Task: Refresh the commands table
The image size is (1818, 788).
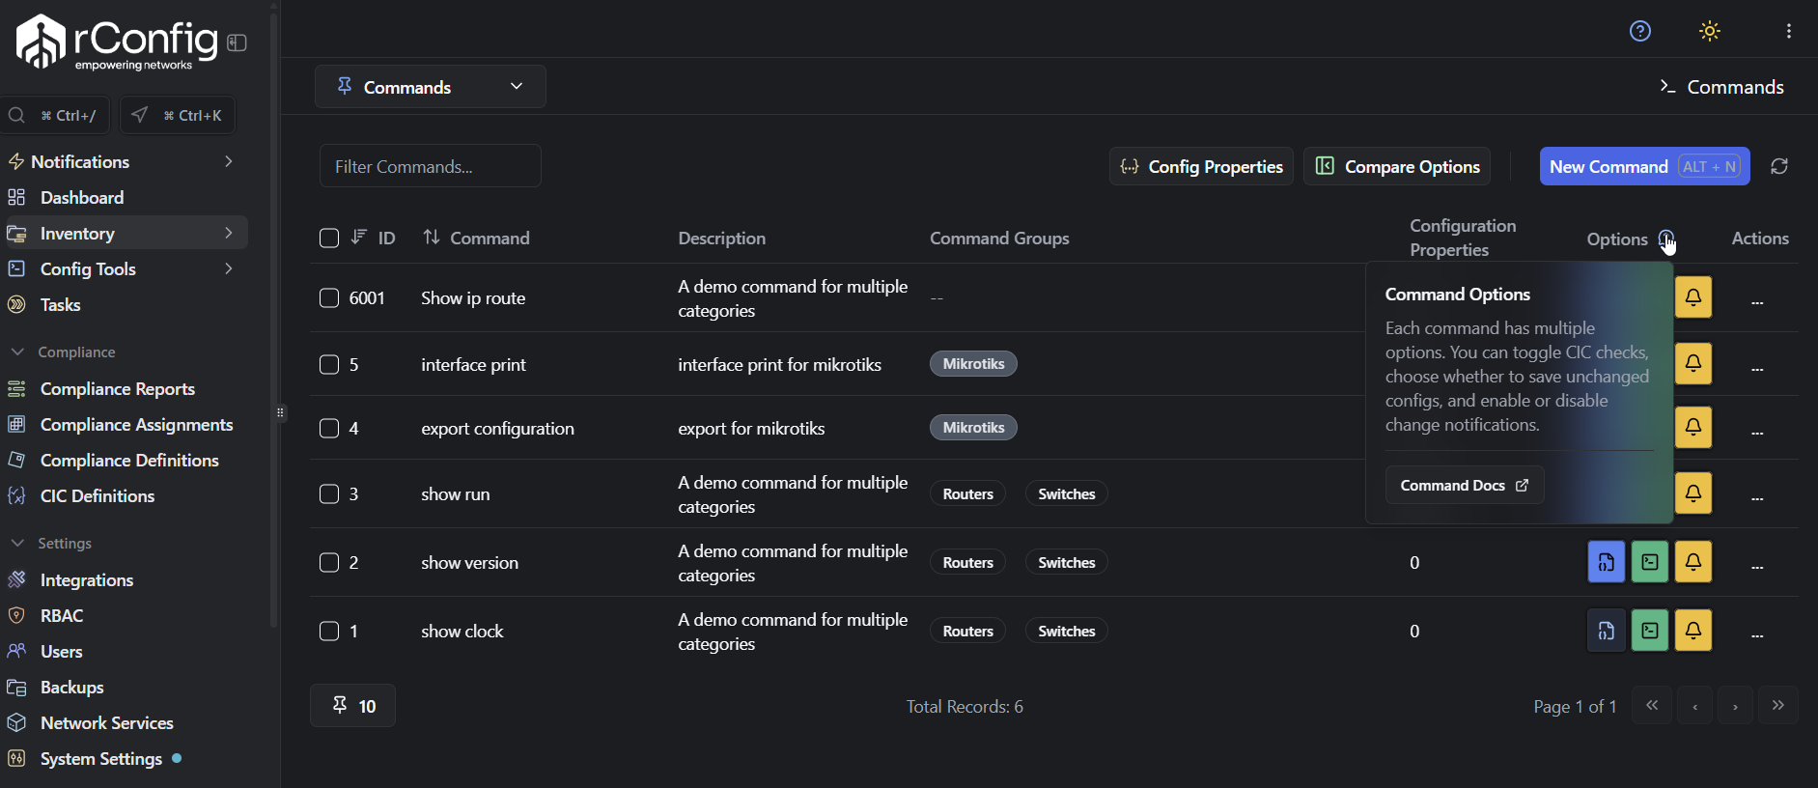Action: [1779, 166]
